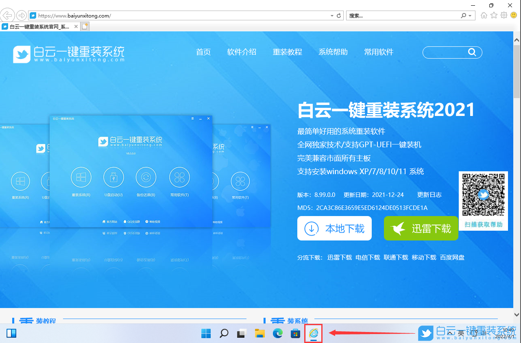Open the 百度网盘 download link
The width and height of the screenshot is (521, 343).
[x=452, y=257]
